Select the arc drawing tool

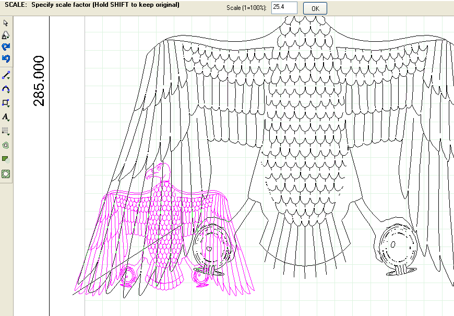(6, 89)
